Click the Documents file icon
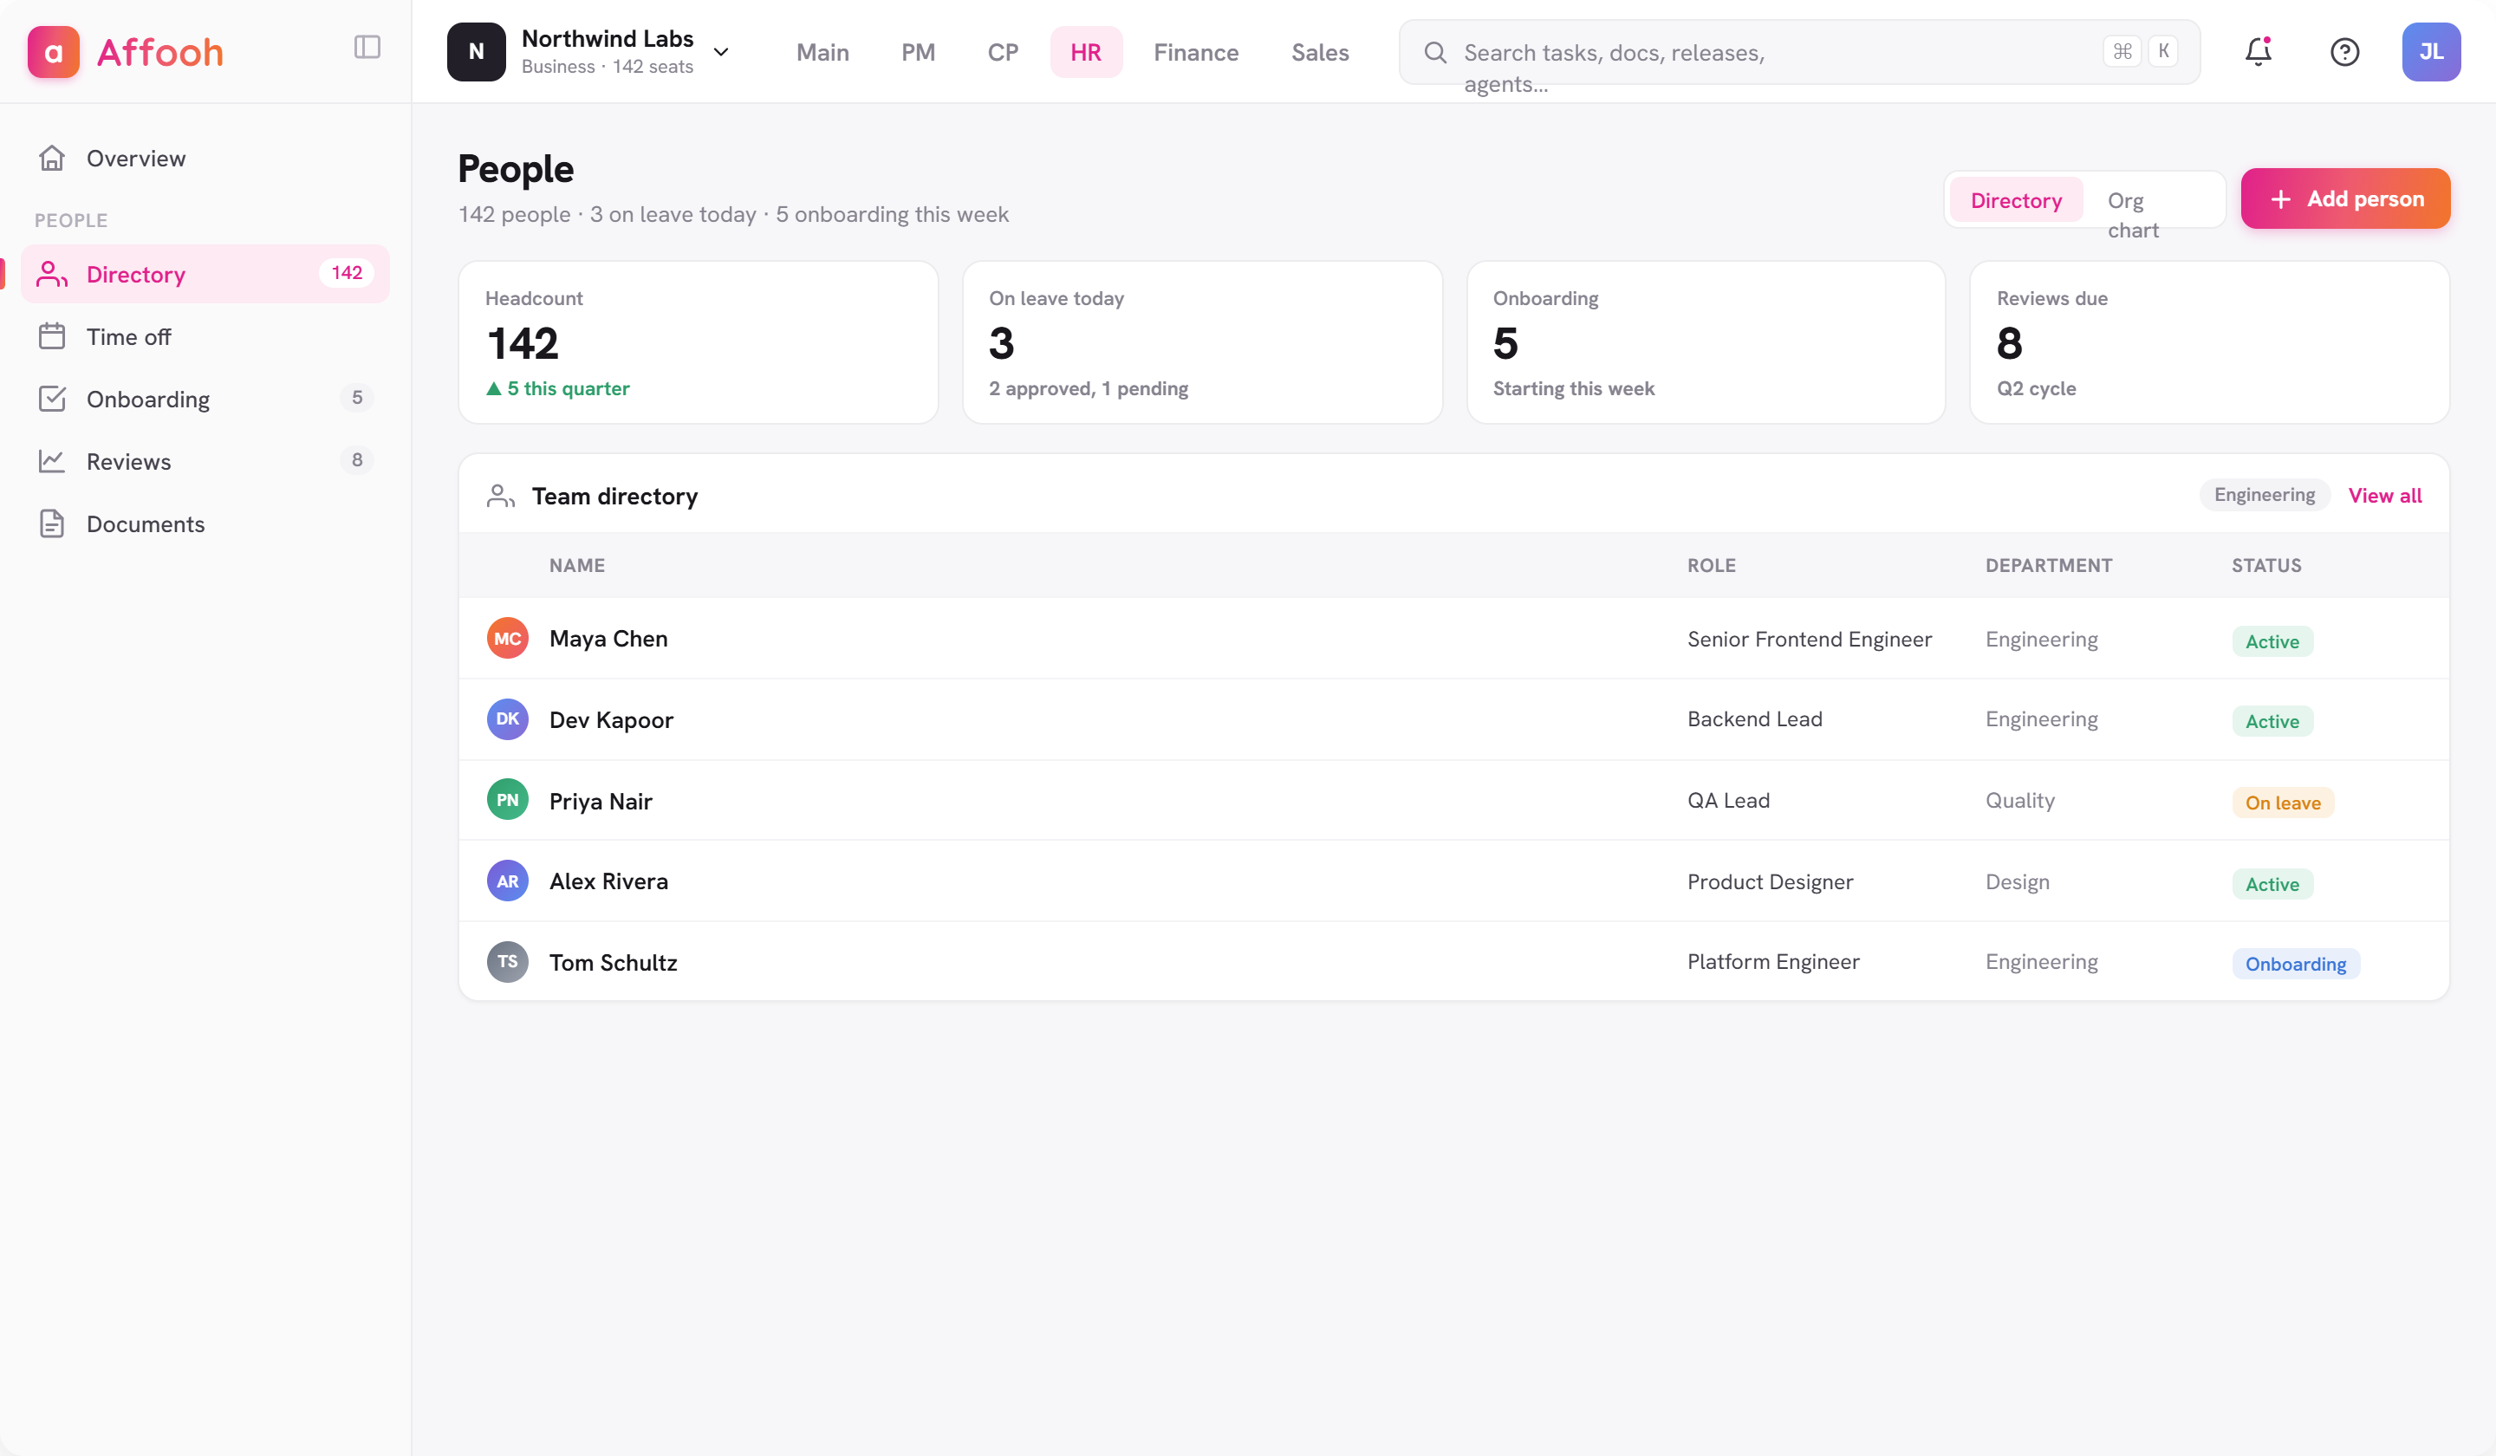Image resolution: width=2496 pixels, height=1456 pixels. pos(51,524)
